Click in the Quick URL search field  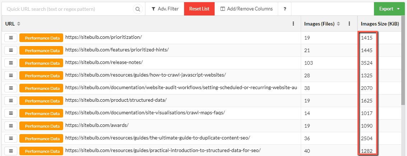tap(69, 9)
